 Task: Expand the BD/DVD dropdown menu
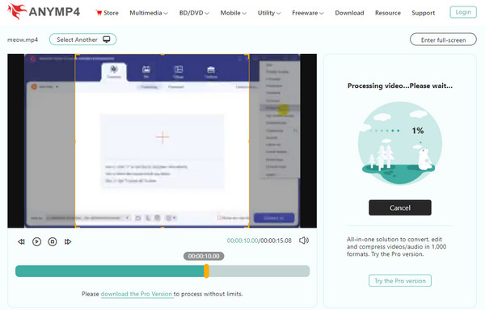tap(194, 13)
